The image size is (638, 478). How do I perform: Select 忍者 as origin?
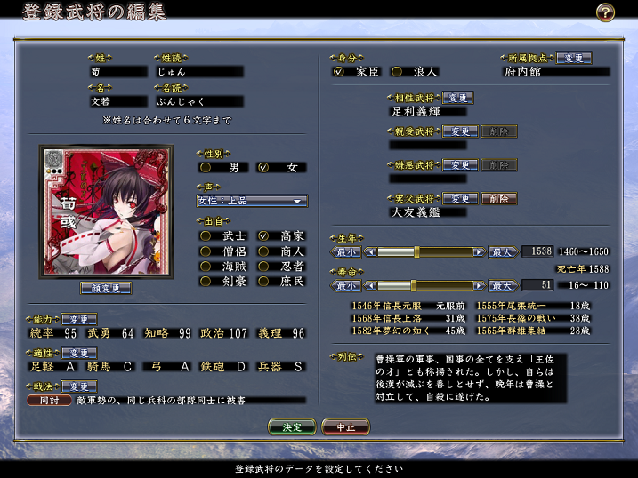(263, 266)
